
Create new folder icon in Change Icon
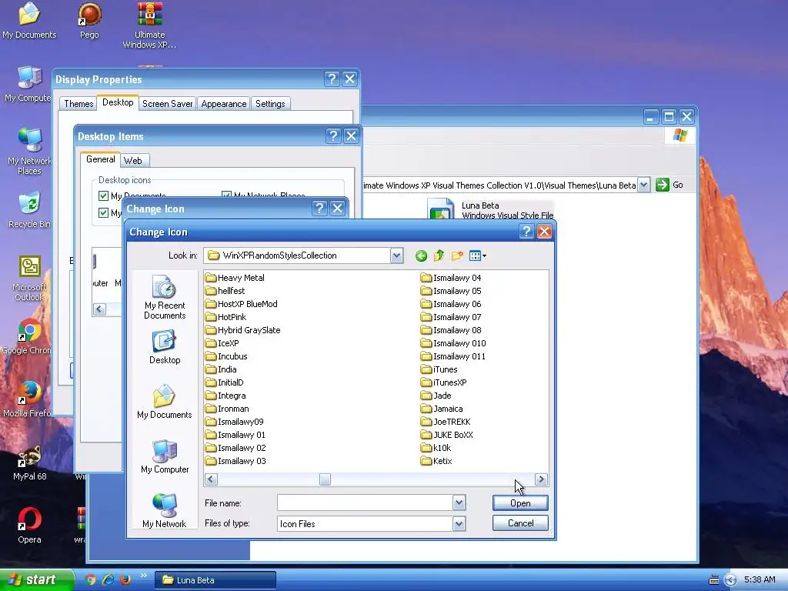click(x=457, y=255)
